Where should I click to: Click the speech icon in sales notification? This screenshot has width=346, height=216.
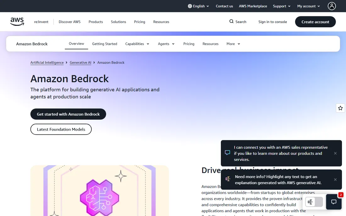(227, 153)
